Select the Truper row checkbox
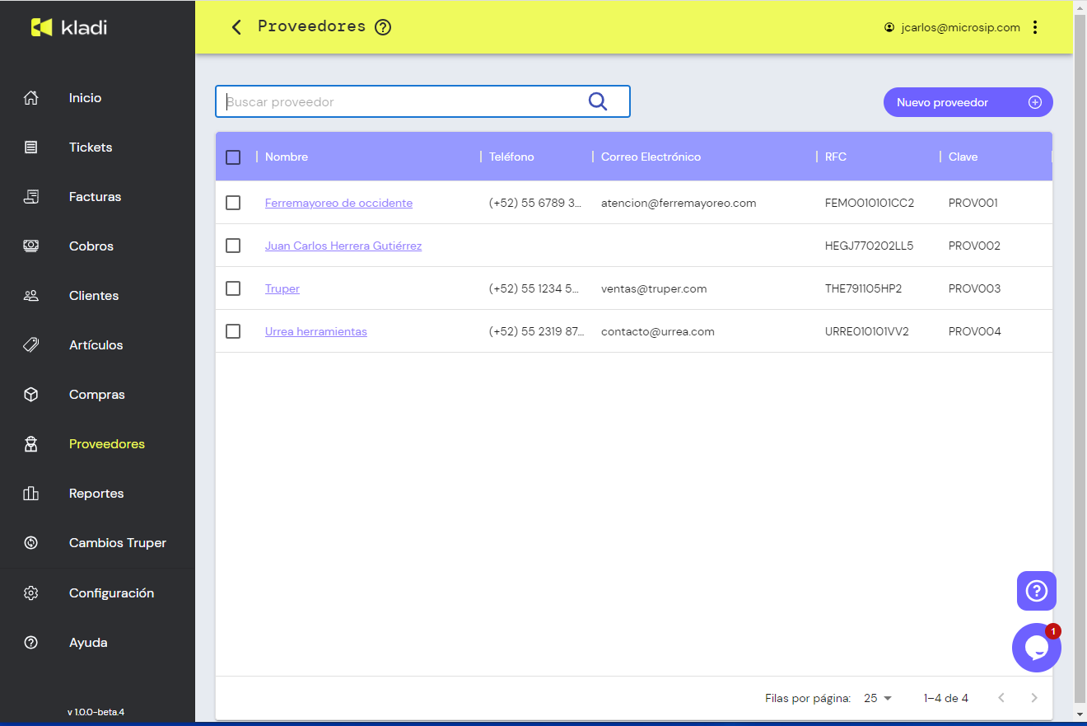This screenshot has height=726, width=1087. point(233,288)
